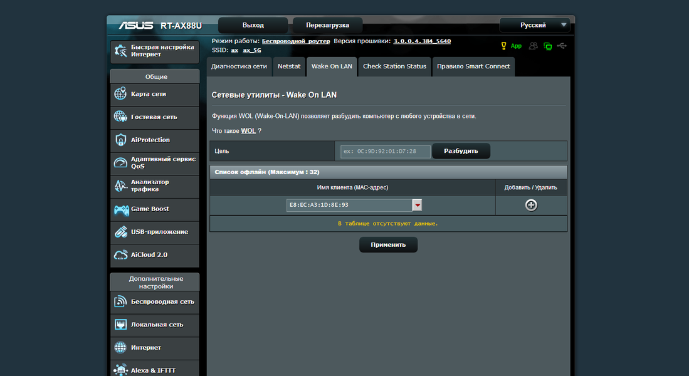Open the firmware version 3.0.0.4.384_5640 link
The height and width of the screenshot is (376, 689).
[422, 41]
